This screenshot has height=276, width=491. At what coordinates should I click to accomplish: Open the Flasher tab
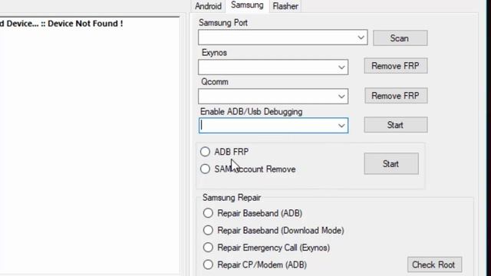click(x=285, y=6)
